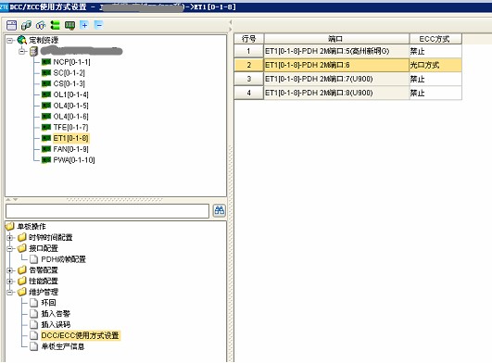This screenshot has height=363, width=492.
Task: Collapse the 维护管理 folder
Action: 10,292
